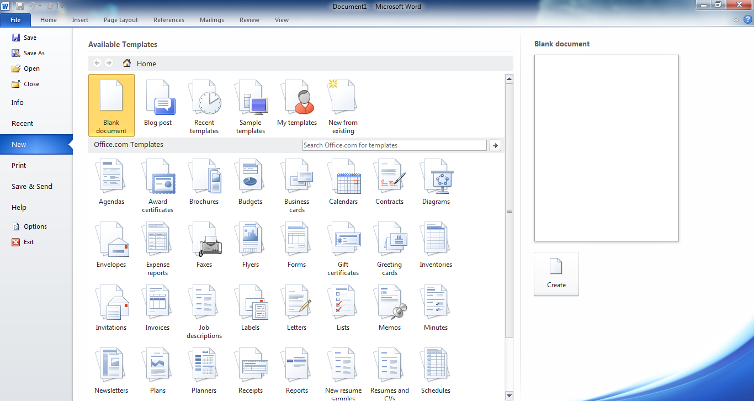Open the Agendas template category

pyautogui.click(x=111, y=182)
